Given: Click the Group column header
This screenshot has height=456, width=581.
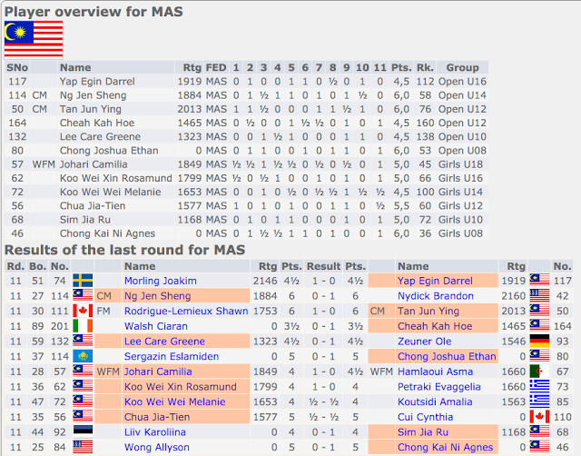Looking at the screenshot, I should 462,67.
